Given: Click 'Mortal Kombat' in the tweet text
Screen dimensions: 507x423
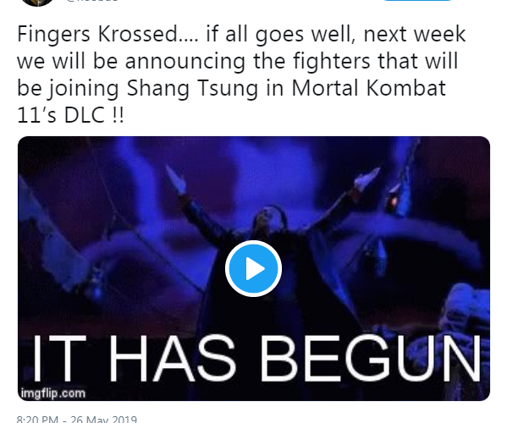Looking at the screenshot, I should (x=368, y=88).
